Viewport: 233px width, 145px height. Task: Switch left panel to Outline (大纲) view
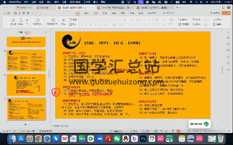(21, 32)
